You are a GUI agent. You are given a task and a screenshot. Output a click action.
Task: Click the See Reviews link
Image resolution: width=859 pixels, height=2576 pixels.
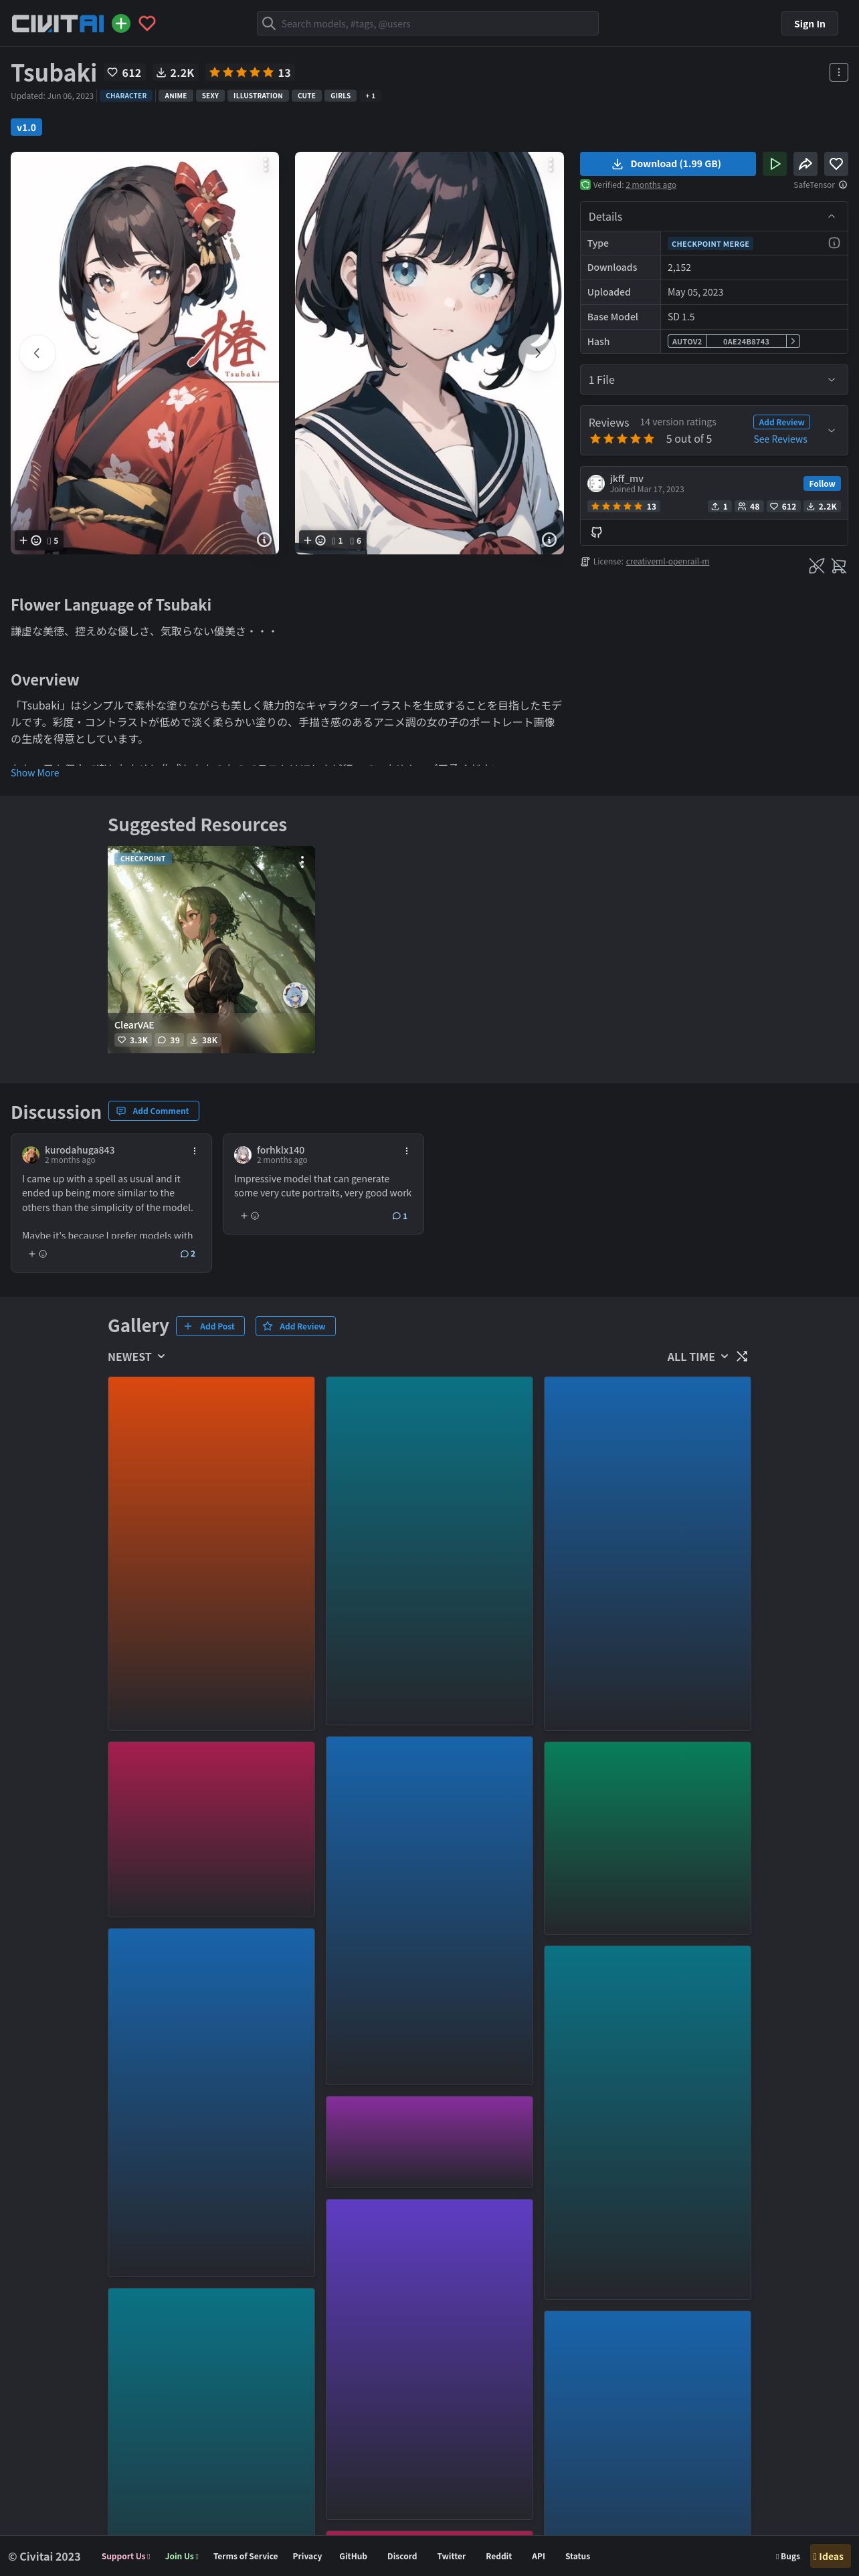pos(780,439)
